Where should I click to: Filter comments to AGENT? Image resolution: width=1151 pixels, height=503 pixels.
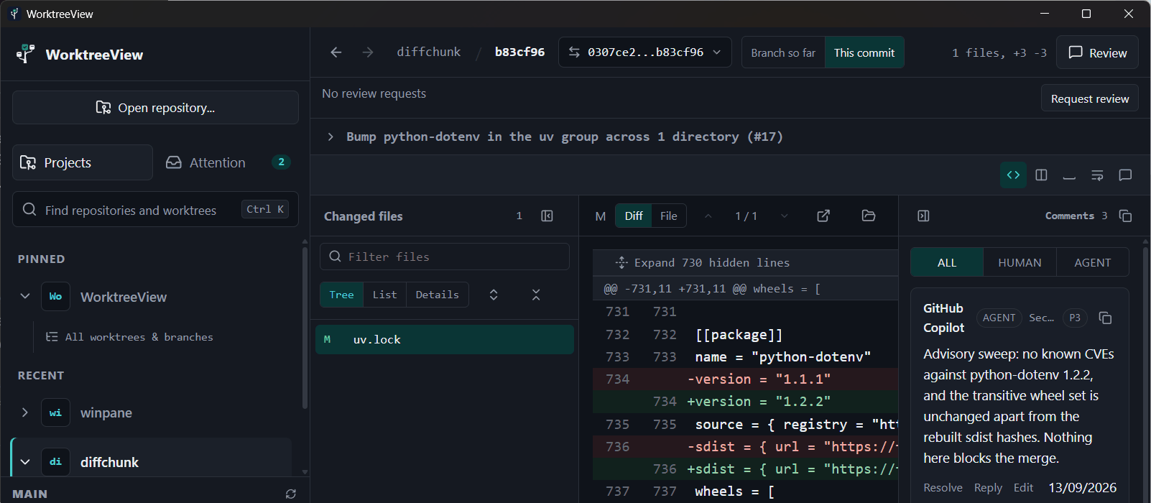[x=1093, y=262]
